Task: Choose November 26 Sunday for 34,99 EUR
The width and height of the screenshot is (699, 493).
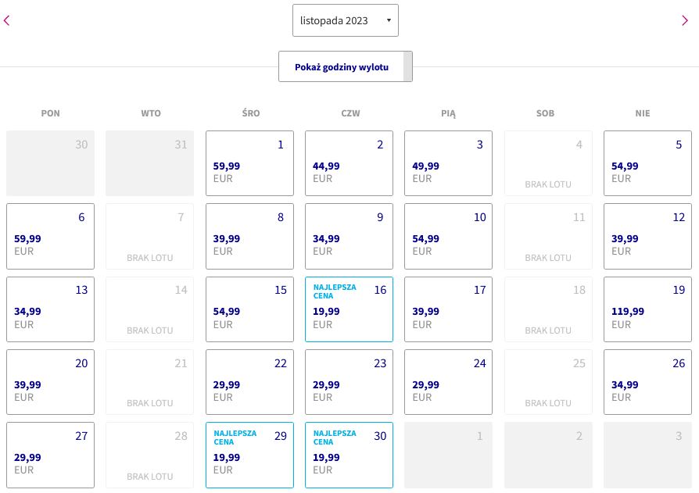Action: (647, 382)
